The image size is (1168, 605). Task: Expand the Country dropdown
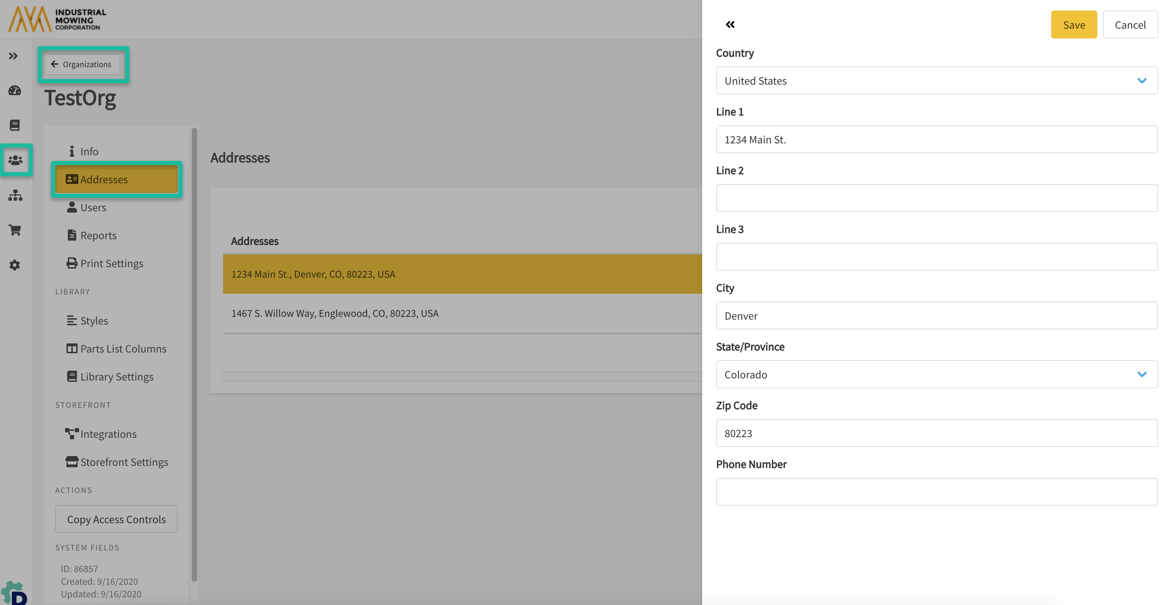pos(936,81)
